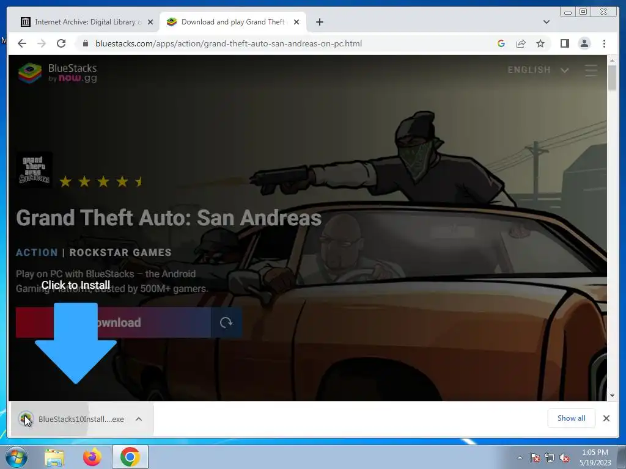Screen dimensions: 626x469
Task: Click the muted volume tray icon
Action: pyautogui.click(x=564, y=457)
